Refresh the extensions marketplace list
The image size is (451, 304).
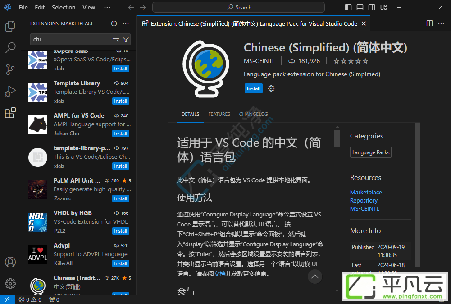[x=114, y=23]
